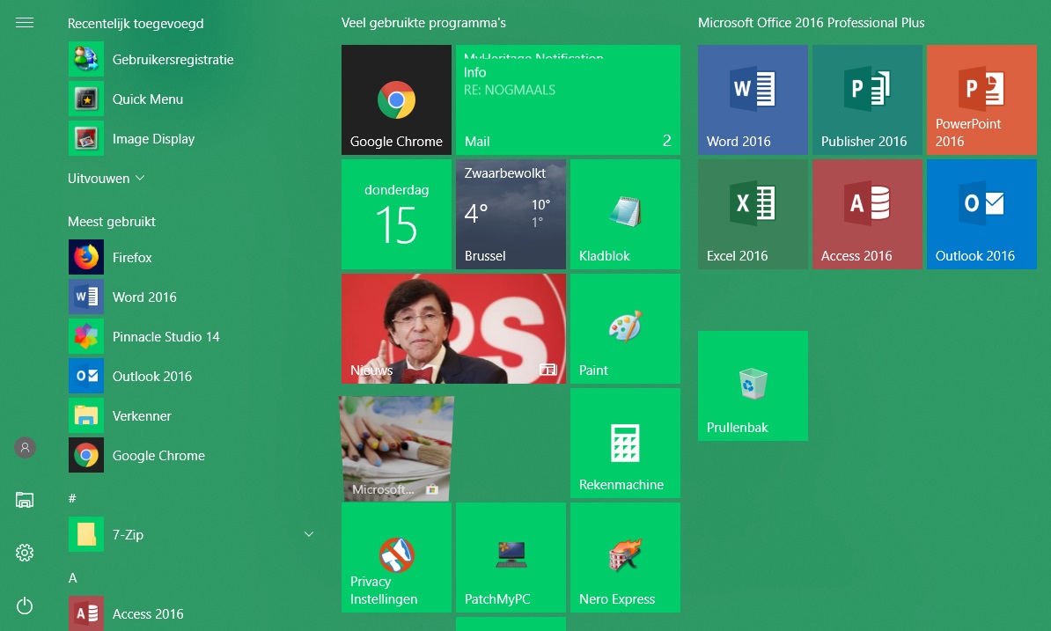Click the A alphabet section header
This screenshot has width=1051, height=631.
(x=72, y=578)
